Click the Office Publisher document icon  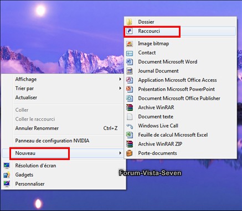[x=130, y=99]
